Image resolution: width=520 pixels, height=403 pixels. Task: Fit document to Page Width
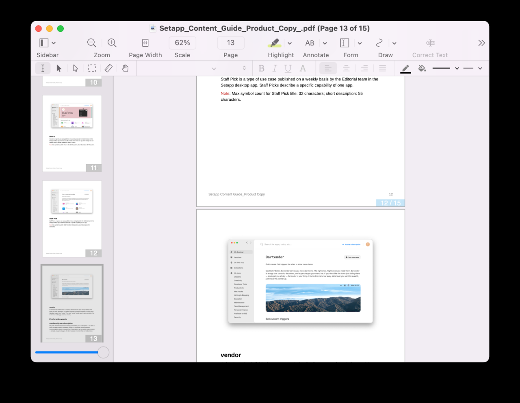click(145, 43)
